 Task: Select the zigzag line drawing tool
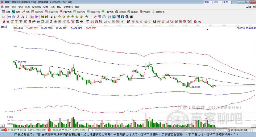[109, 22]
